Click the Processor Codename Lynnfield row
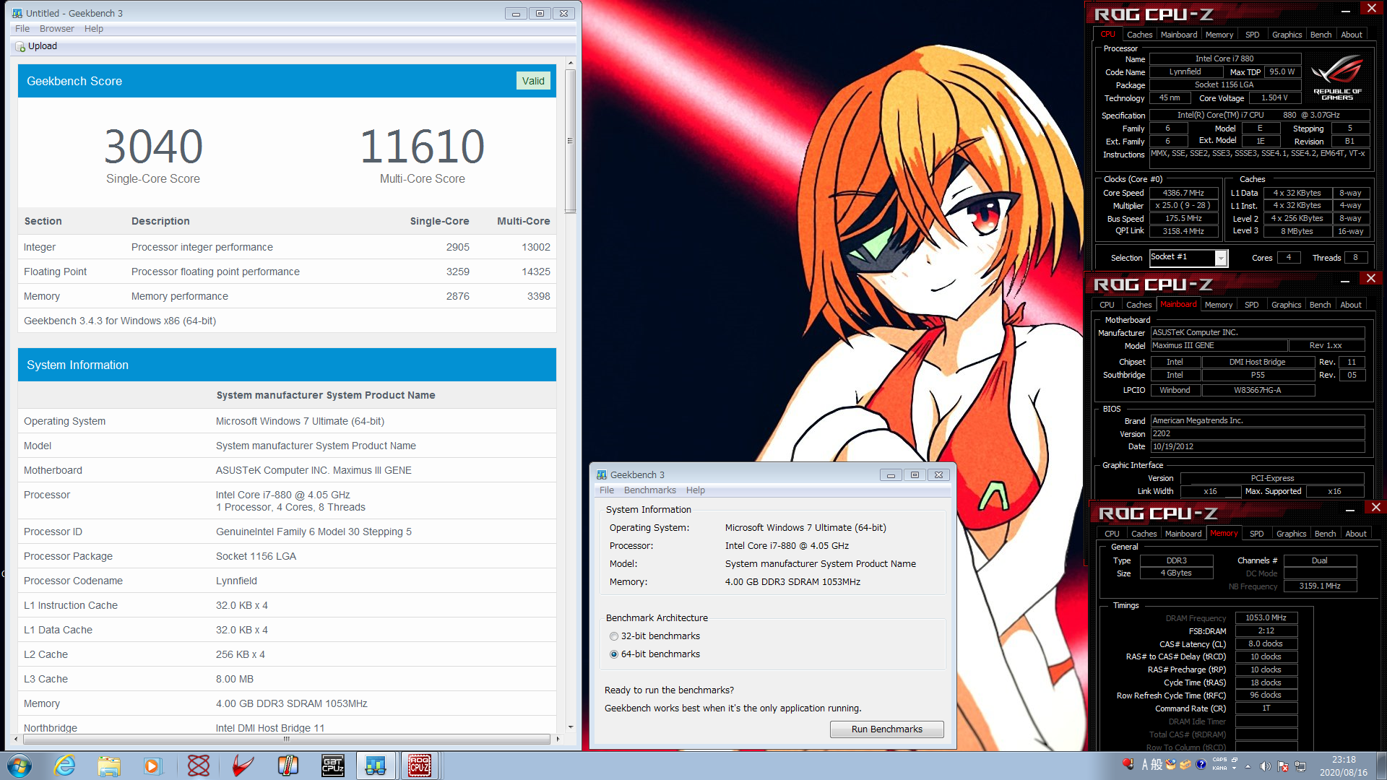Viewport: 1387px width, 780px height. click(287, 581)
